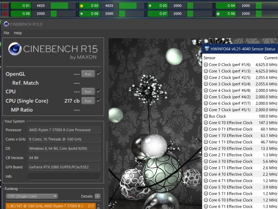The width and height of the screenshot is (278, 209).
Task: Open the Ranking type dropdown in Cinebench
Action: coord(32,196)
